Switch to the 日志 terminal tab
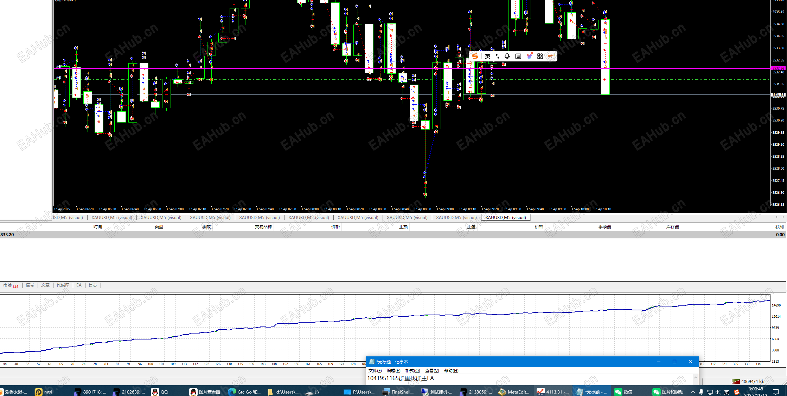This screenshot has height=396, width=787. [93, 285]
